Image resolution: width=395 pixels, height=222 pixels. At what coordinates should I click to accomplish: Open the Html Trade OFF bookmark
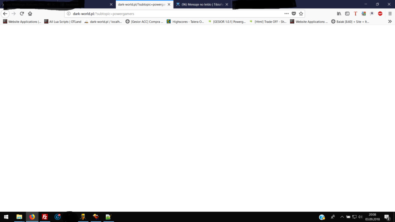268,22
